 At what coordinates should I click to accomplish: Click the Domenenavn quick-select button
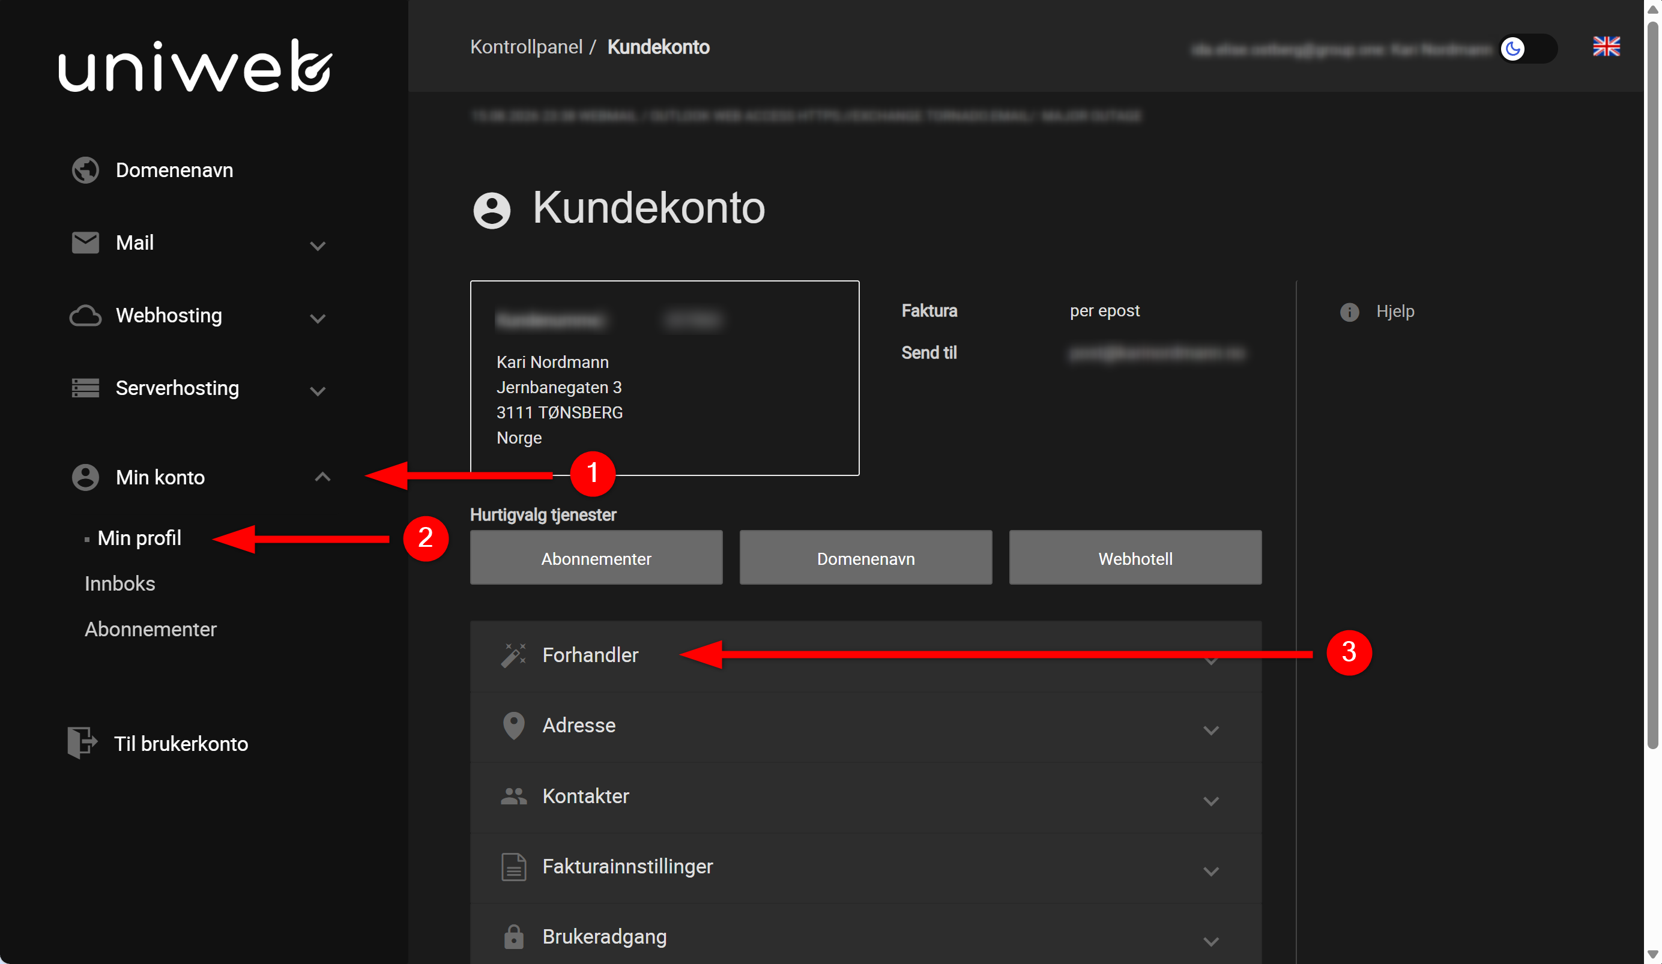pos(865,558)
